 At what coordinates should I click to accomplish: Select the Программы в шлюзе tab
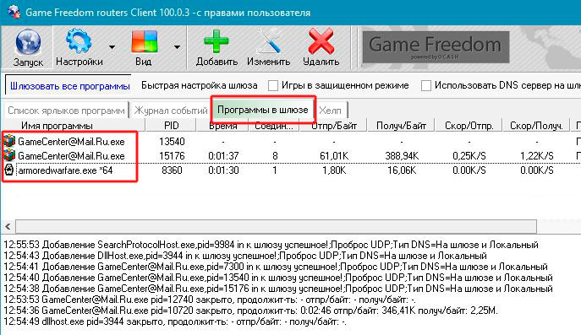(263, 110)
